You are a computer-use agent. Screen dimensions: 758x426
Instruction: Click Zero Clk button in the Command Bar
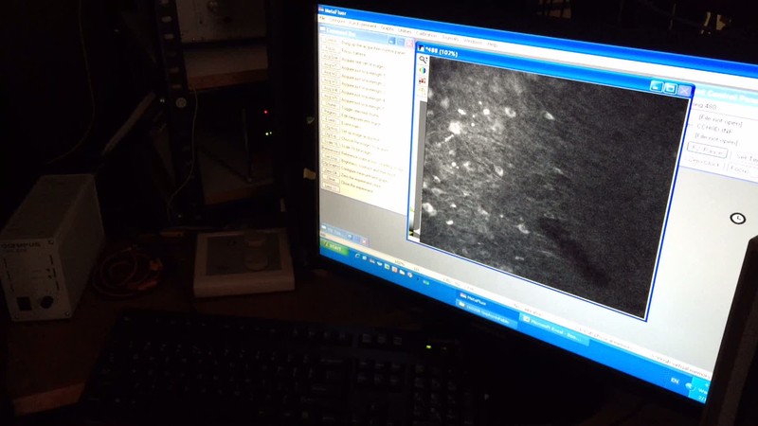(331, 173)
